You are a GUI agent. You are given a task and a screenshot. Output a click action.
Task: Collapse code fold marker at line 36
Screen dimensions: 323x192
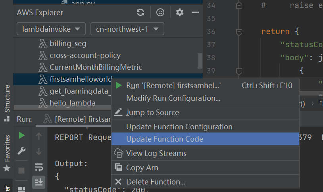[x=239, y=32]
